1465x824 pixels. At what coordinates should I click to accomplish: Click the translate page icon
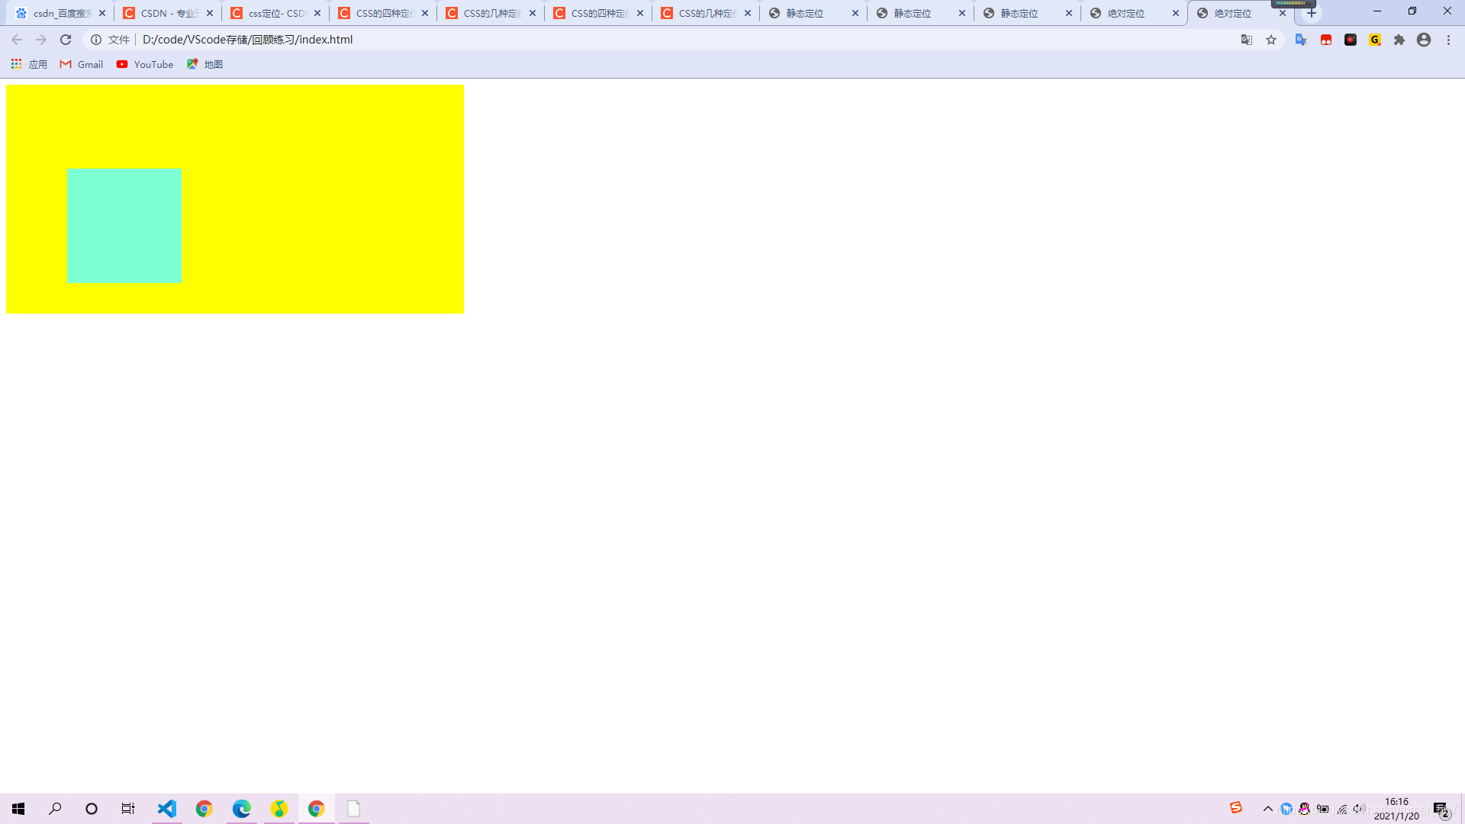[1247, 40]
